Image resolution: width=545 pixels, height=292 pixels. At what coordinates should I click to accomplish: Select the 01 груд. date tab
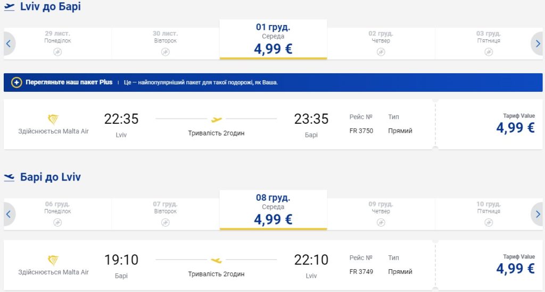pos(273,39)
